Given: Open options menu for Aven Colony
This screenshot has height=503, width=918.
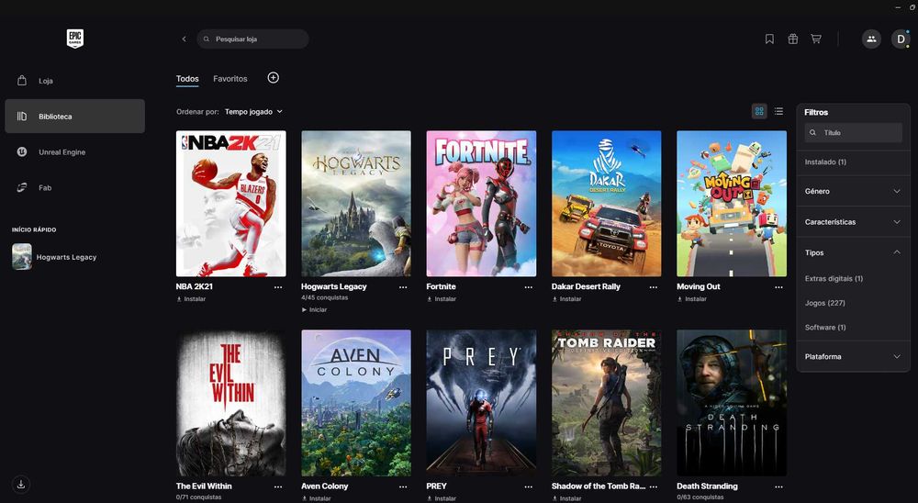Looking at the screenshot, I should pyautogui.click(x=403, y=486).
